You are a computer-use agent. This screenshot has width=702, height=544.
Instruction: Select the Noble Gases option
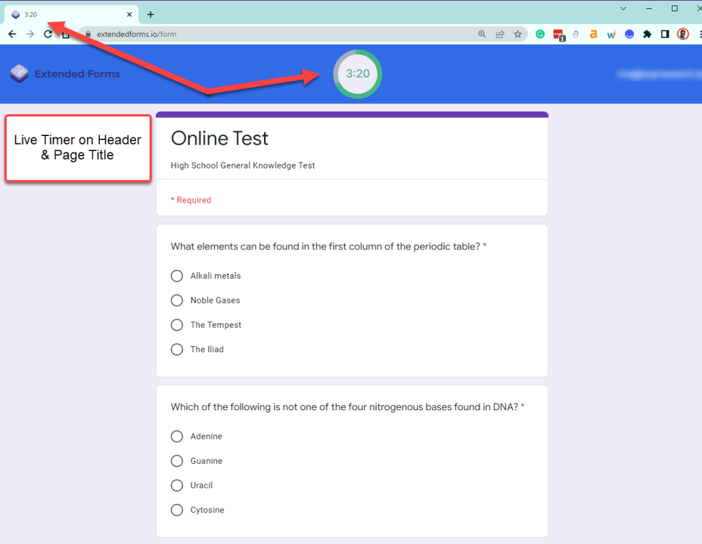pos(176,300)
